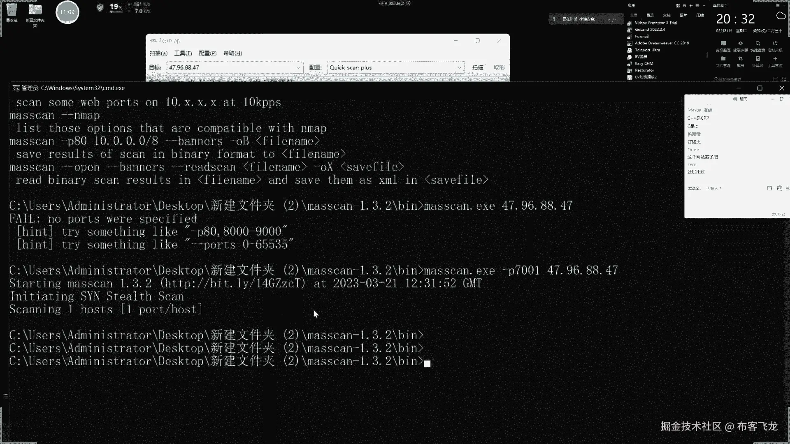Click the cloud weather icon beside clock
Screen dimensions: 790x444
pos(781,16)
